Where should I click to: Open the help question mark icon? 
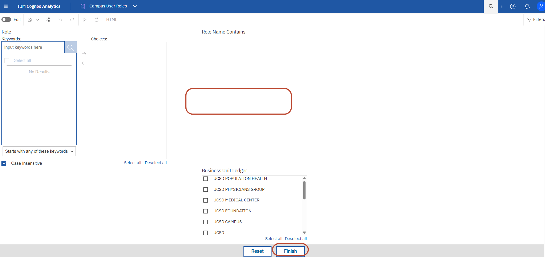[x=513, y=6]
